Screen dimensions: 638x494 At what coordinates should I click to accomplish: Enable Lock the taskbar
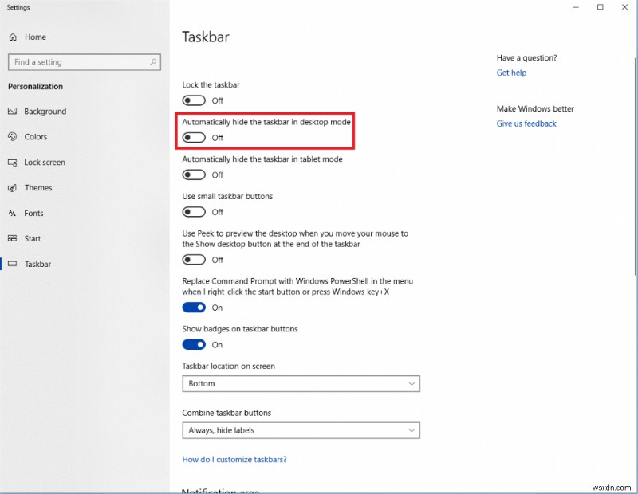(193, 100)
